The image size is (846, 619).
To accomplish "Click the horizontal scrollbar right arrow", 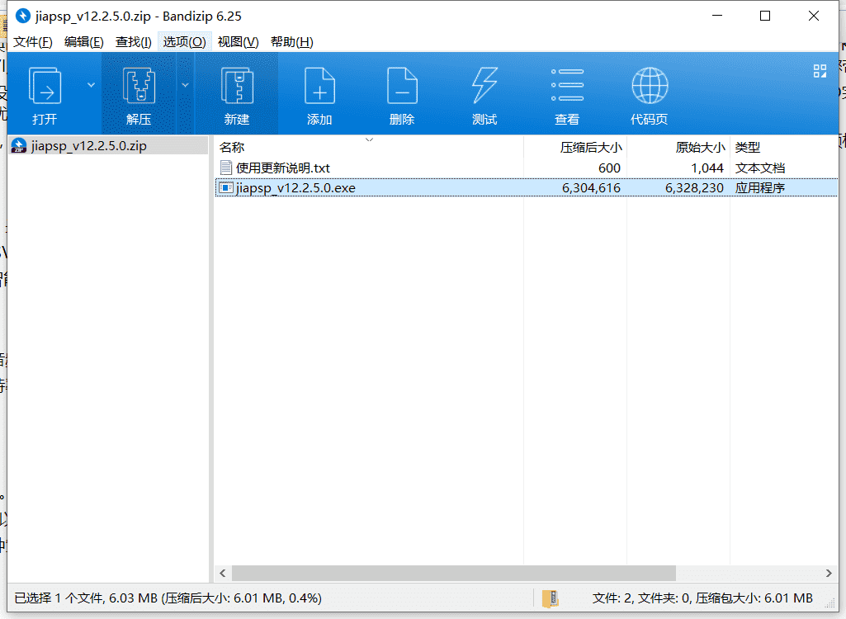I will 829,573.
